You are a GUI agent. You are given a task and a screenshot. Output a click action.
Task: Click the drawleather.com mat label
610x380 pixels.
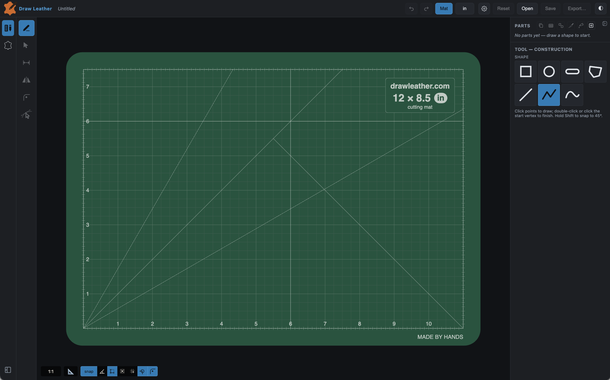[x=420, y=86]
